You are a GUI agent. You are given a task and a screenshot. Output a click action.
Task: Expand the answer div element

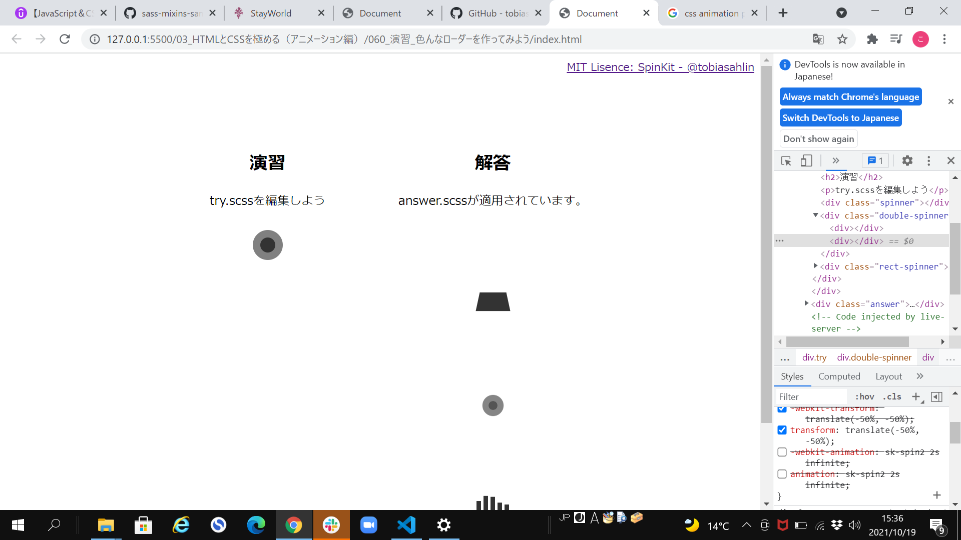806,303
